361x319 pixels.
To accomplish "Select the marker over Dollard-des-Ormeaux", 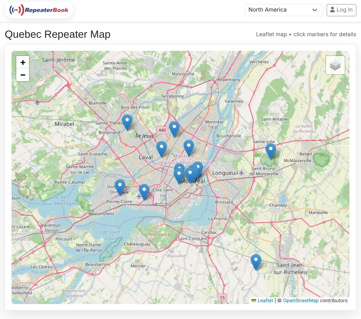I will point(120,188).
